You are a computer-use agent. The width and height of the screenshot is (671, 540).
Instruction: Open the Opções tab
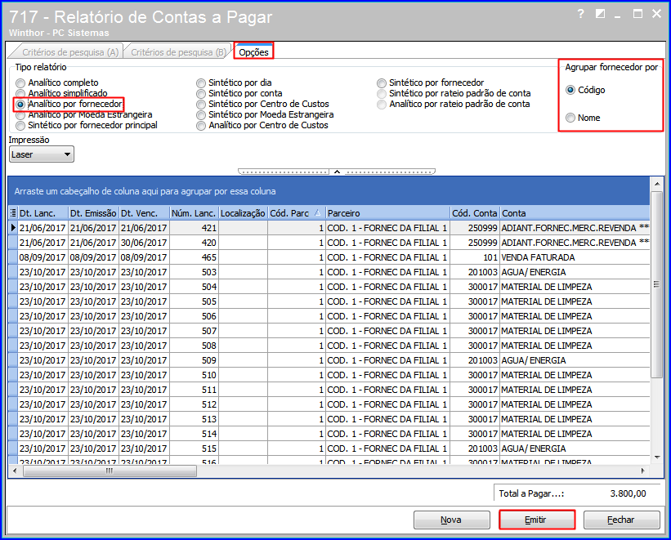[x=253, y=52]
